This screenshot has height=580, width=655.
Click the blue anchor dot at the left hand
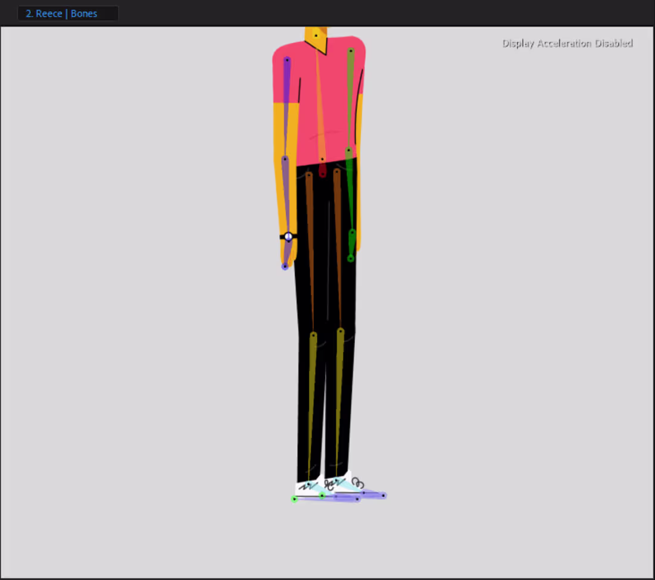[x=284, y=266]
